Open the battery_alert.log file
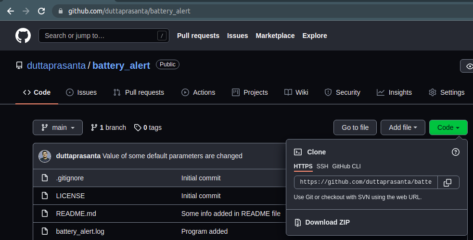This screenshot has width=473, height=240. point(80,231)
